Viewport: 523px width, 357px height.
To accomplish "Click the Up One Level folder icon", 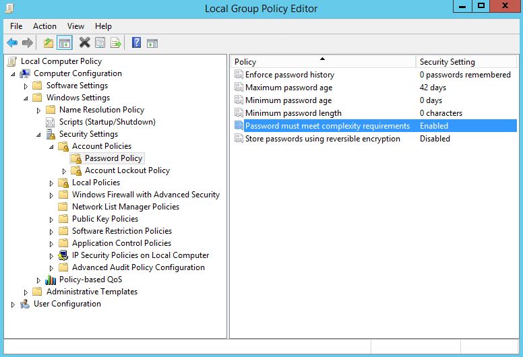I will [48, 43].
